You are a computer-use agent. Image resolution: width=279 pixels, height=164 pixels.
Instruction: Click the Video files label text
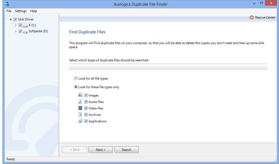(x=96, y=108)
